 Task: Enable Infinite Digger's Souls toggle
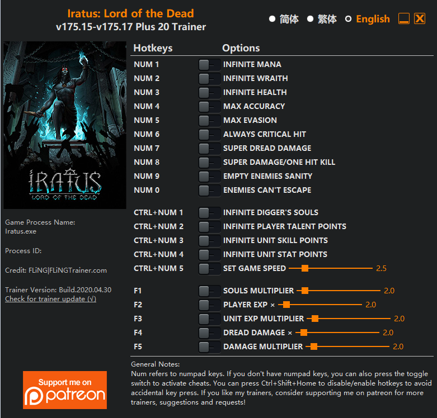click(x=209, y=213)
